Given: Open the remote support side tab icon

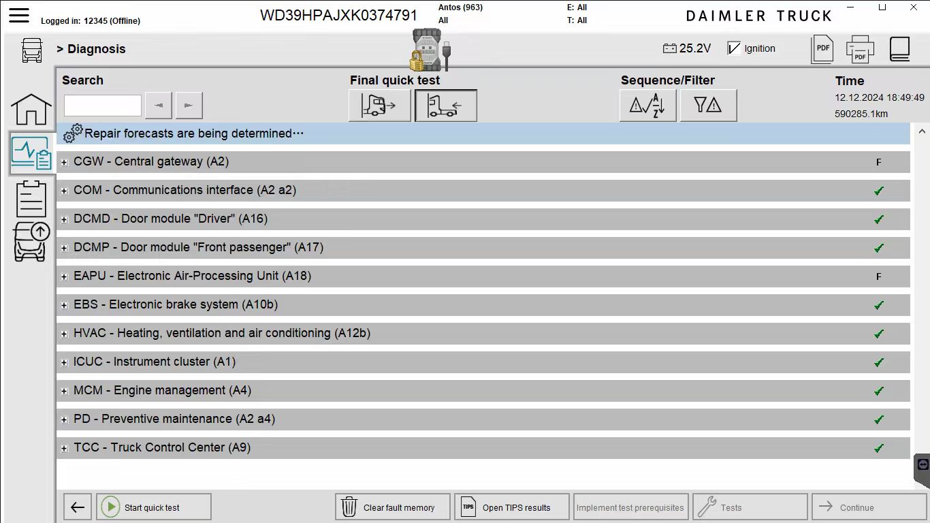Looking at the screenshot, I should tap(923, 465).
